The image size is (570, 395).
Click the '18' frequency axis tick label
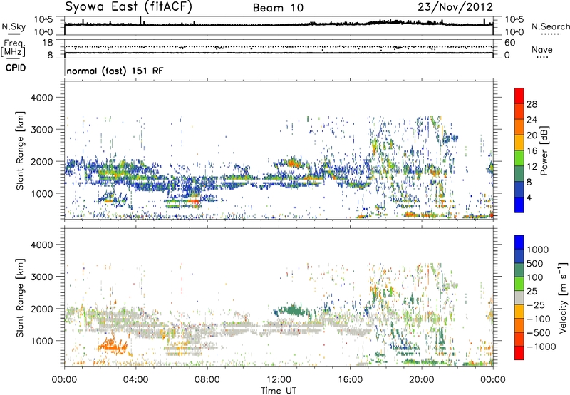tap(48, 43)
